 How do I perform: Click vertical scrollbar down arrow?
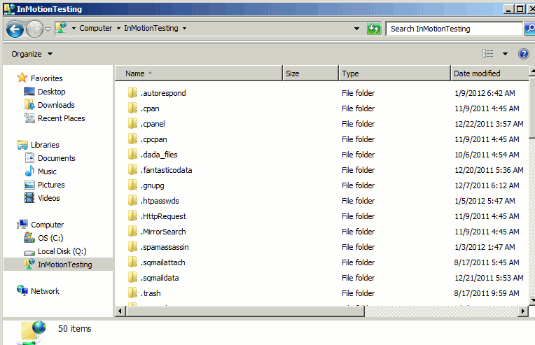(532, 300)
